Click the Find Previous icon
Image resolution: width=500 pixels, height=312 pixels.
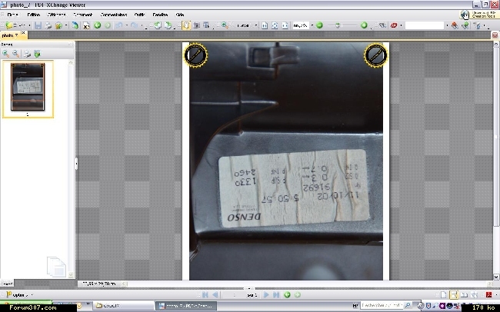(x=455, y=25)
